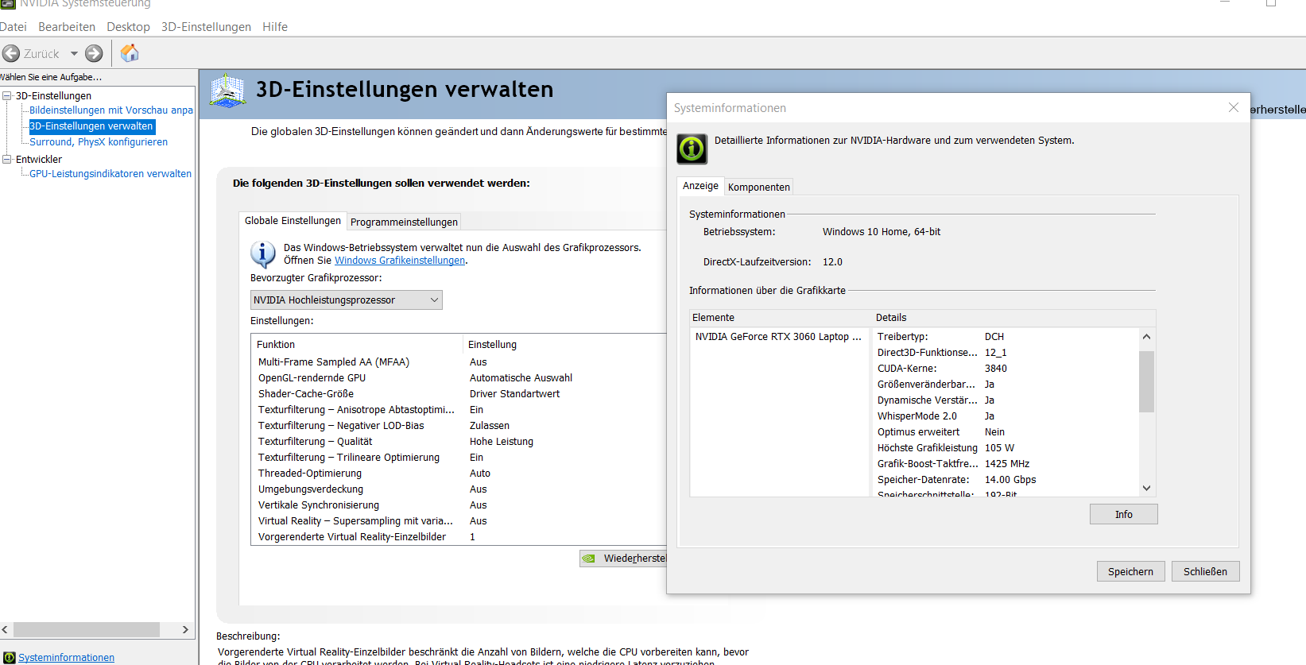Open the Desktop menu
The width and height of the screenshot is (1306, 665).
point(128,27)
